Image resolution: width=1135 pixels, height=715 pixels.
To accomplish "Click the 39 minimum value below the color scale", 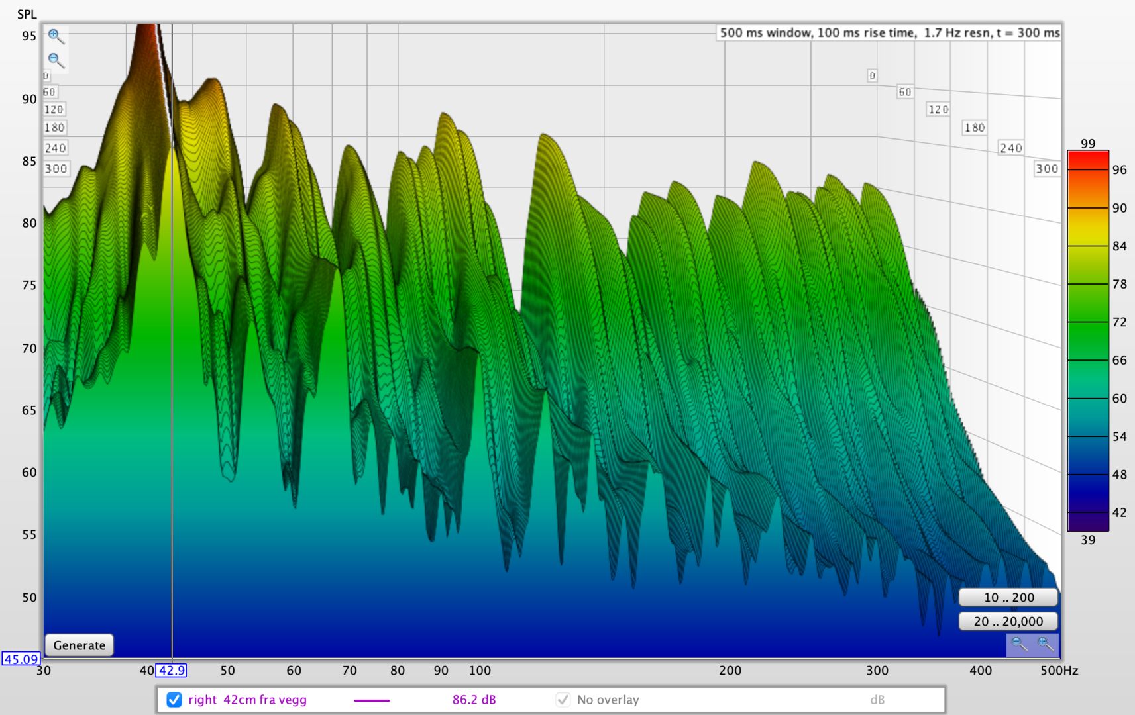I will [1088, 540].
